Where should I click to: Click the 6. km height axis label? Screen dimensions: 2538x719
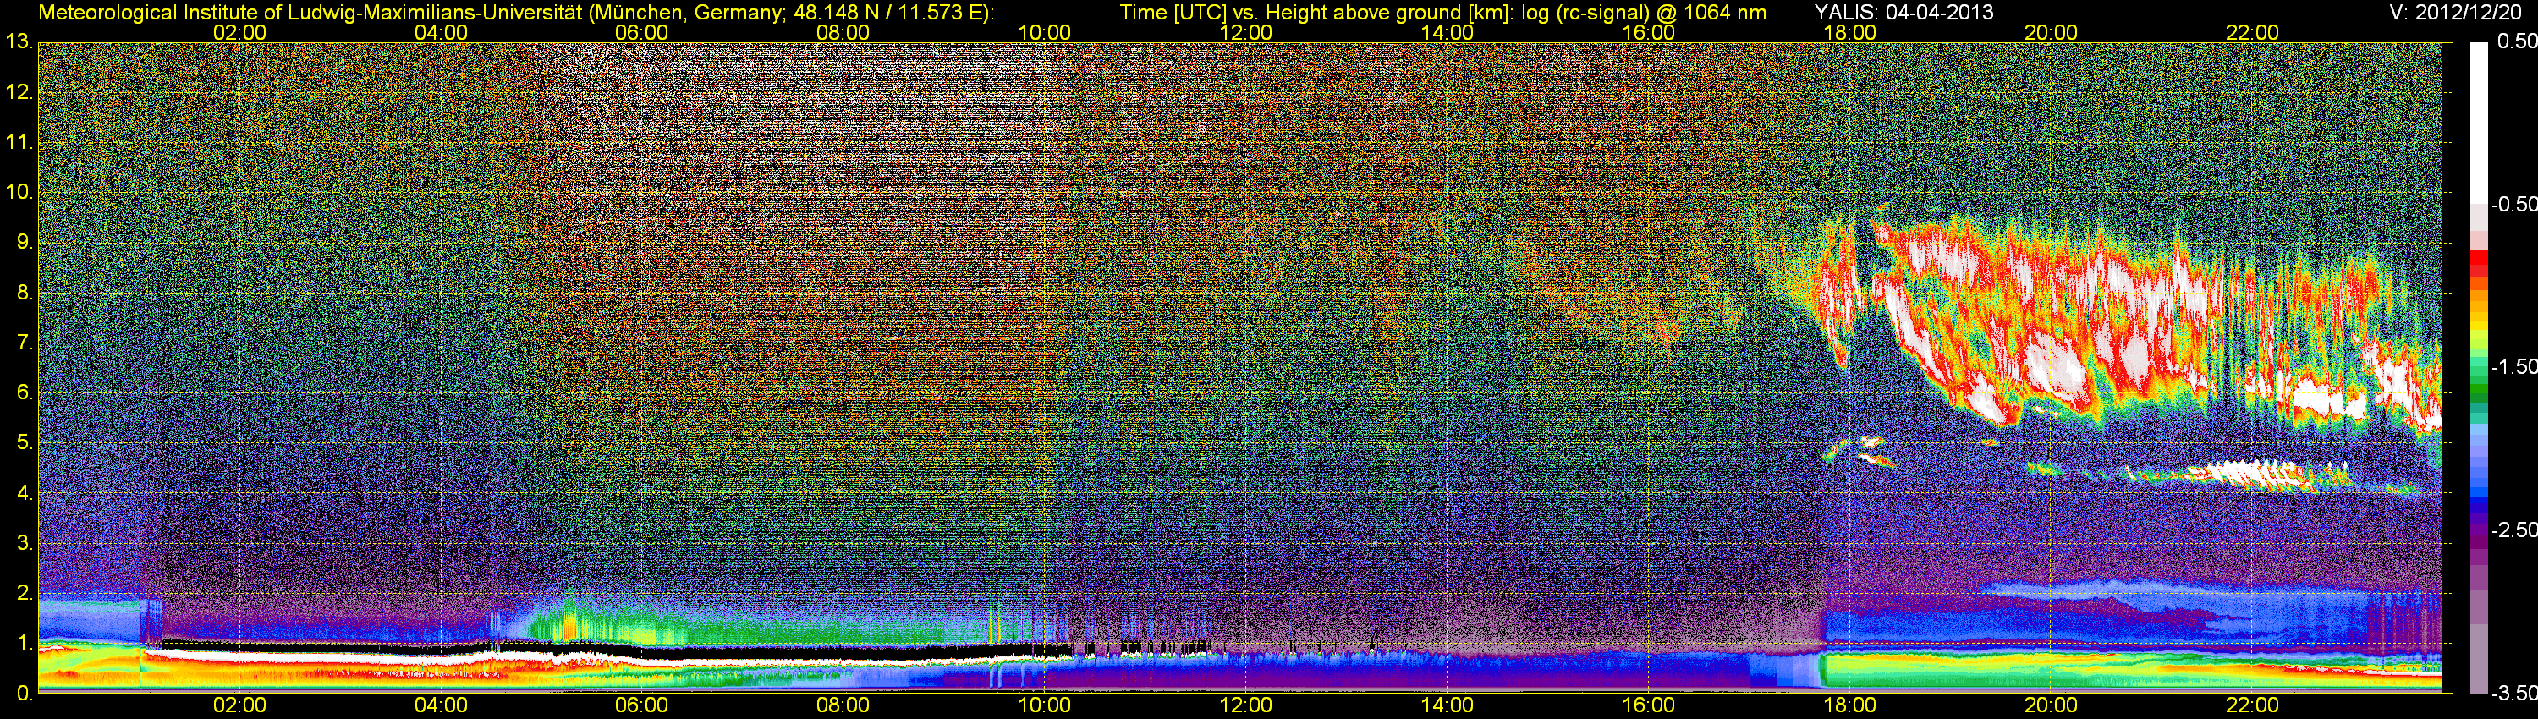pyautogui.click(x=24, y=393)
